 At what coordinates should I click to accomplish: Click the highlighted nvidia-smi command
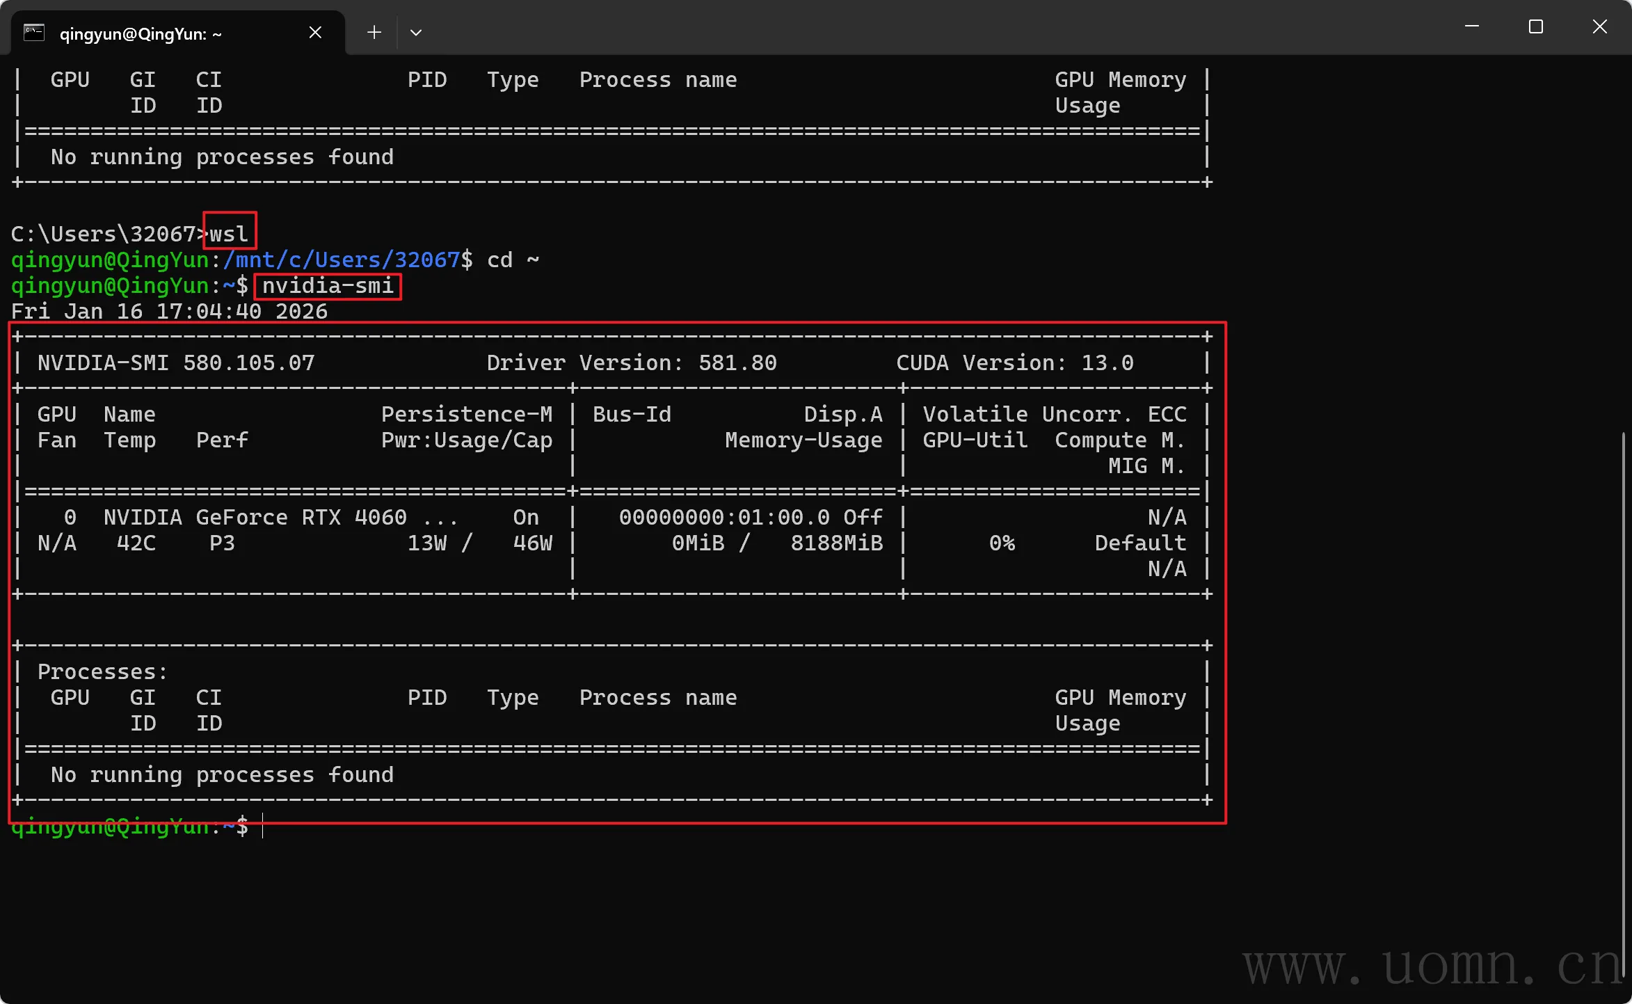[x=328, y=286]
